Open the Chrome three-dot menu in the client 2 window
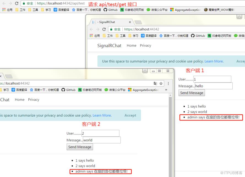245x177 pixels. point(168,84)
